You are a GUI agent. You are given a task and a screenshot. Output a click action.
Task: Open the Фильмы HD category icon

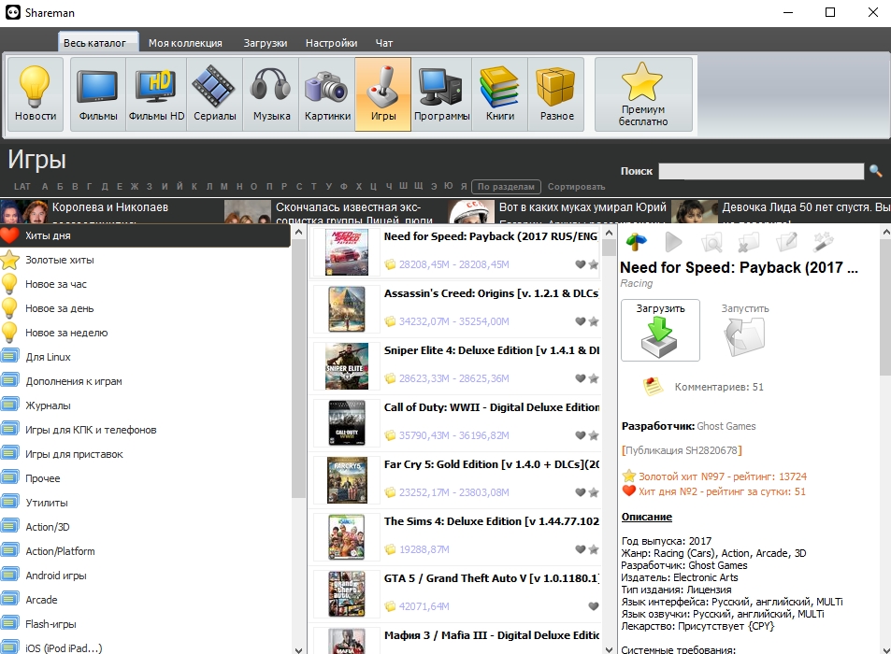coord(156,94)
